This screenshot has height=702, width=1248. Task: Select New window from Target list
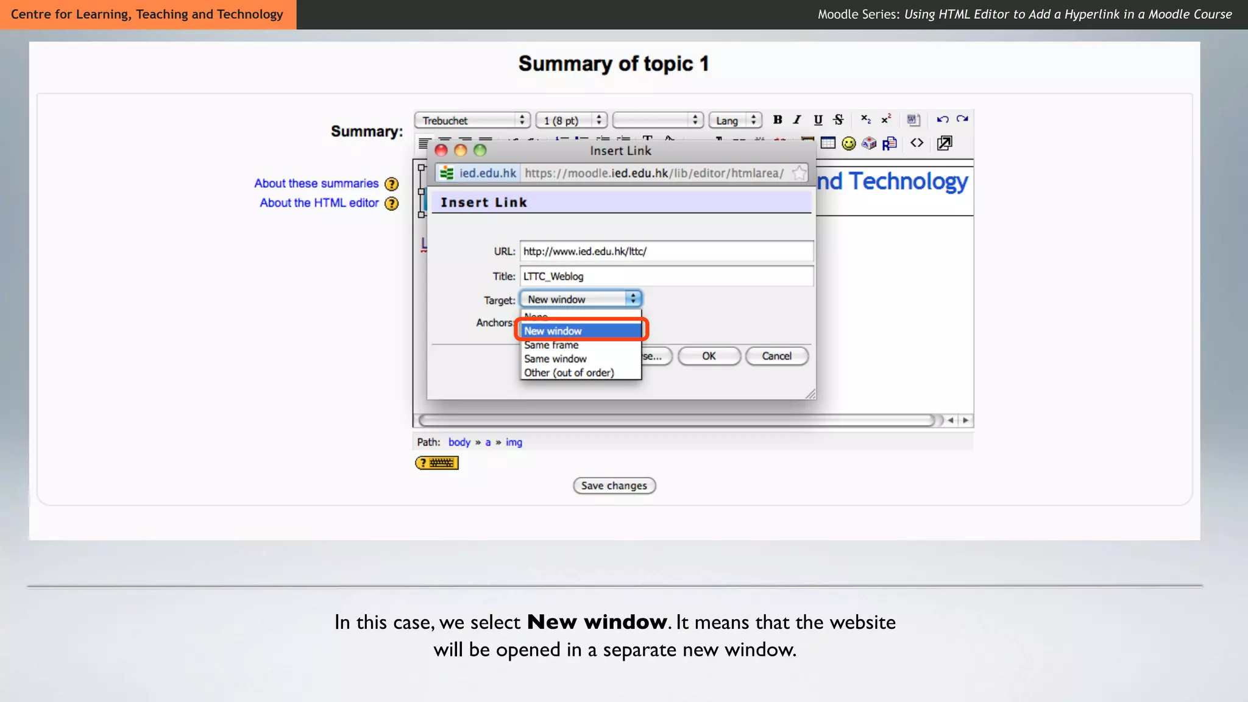581,331
